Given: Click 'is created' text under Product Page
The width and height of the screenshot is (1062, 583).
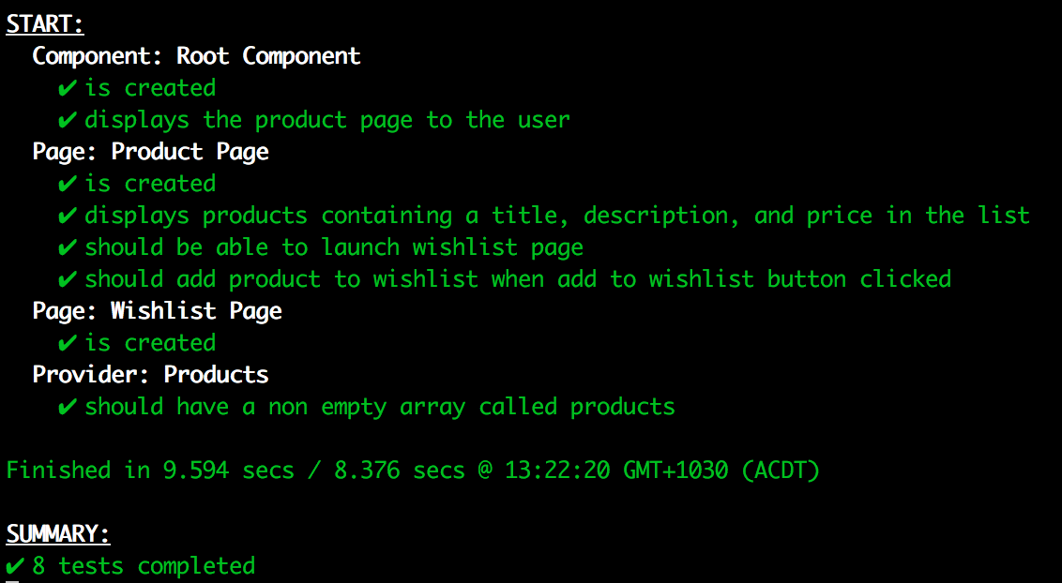Looking at the screenshot, I should pyautogui.click(x=150, y=184).
